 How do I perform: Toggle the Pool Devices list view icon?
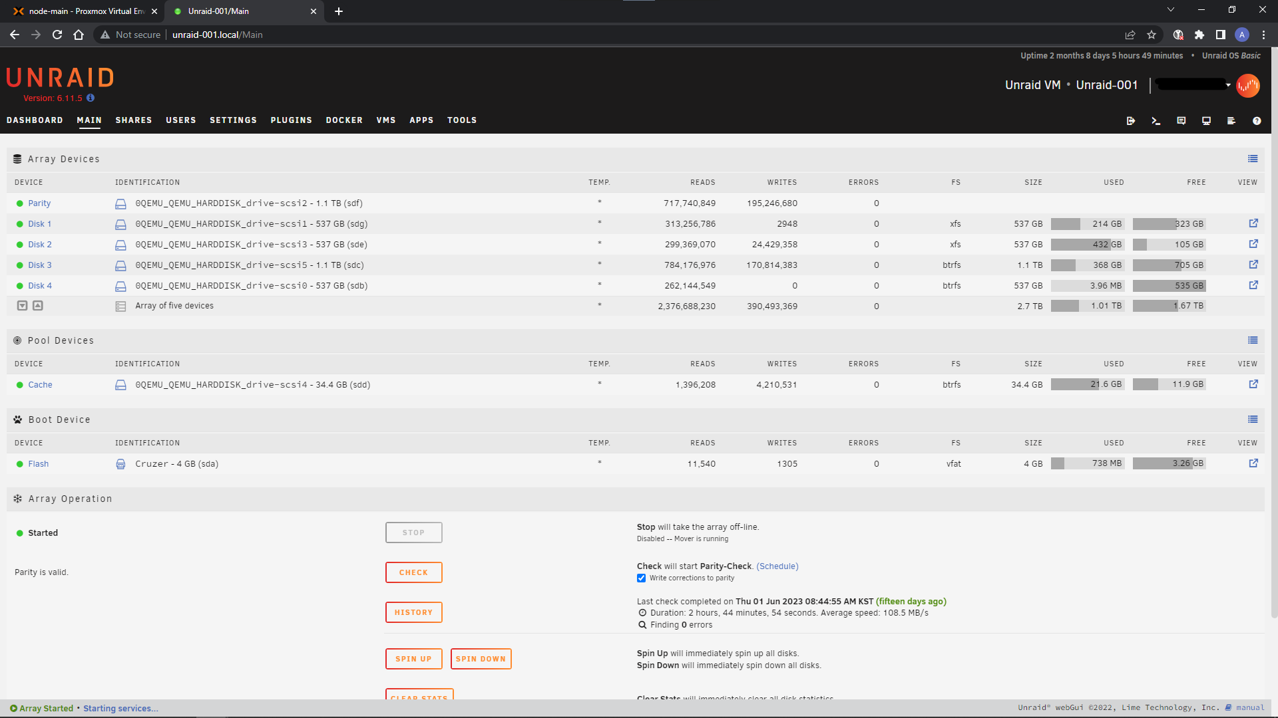[1253, 340]
